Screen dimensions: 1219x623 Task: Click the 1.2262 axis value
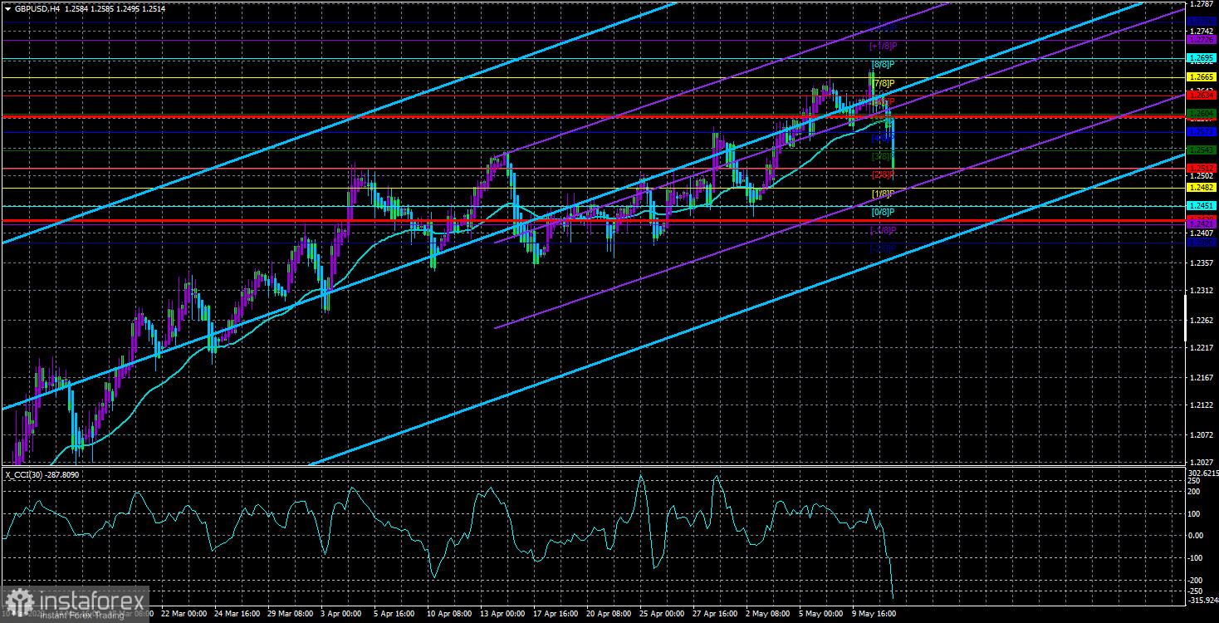[1202, 321]
